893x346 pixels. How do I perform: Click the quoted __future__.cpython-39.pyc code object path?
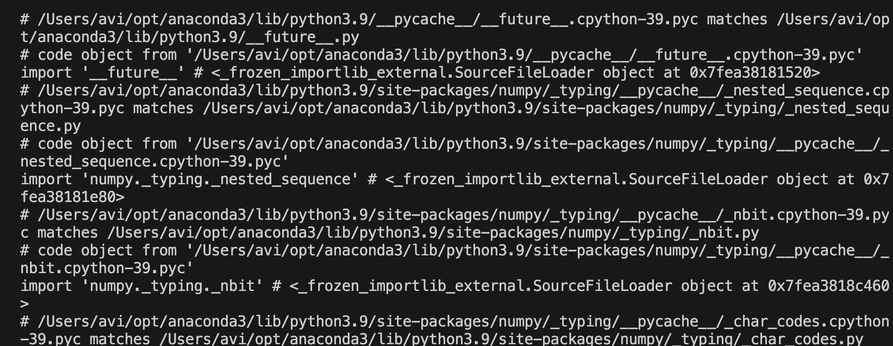[524, 55]
